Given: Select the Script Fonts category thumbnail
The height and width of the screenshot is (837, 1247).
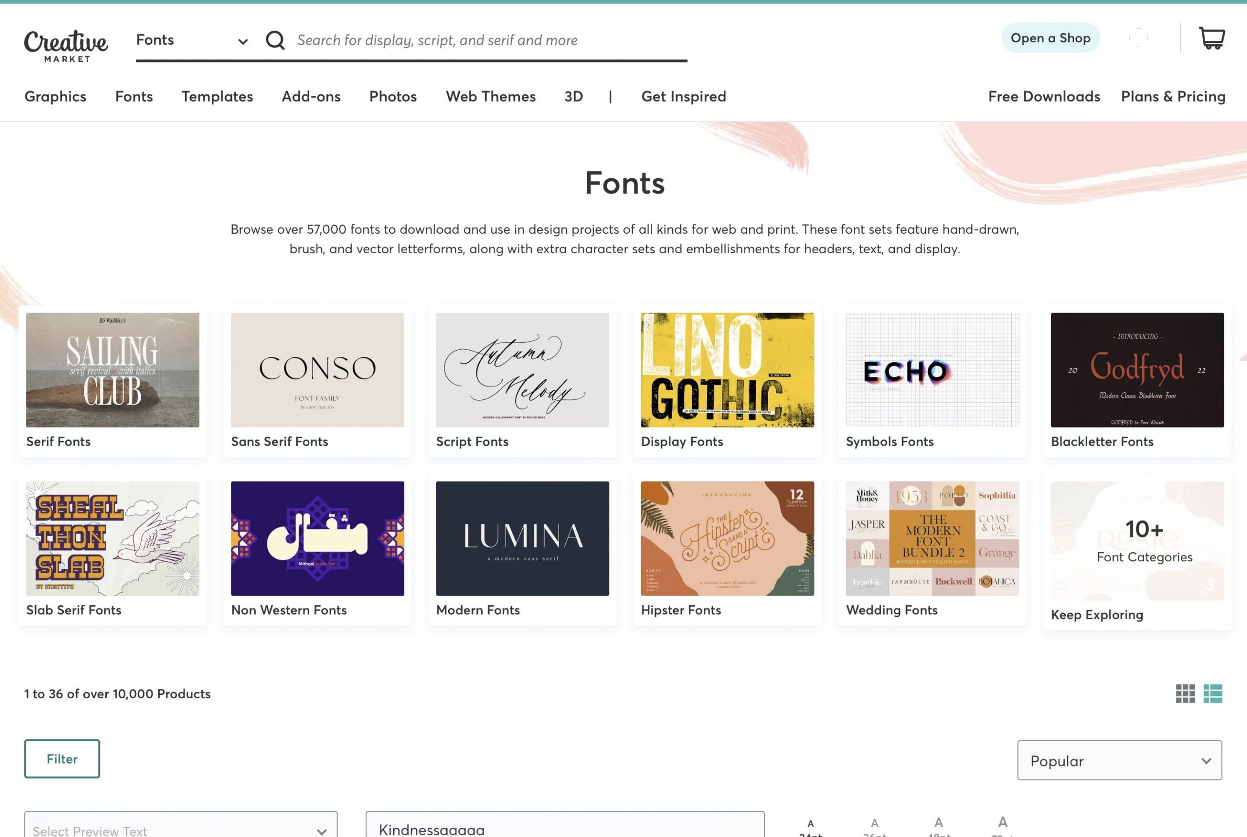Looking at the screenshot, I should click(522, 370).
